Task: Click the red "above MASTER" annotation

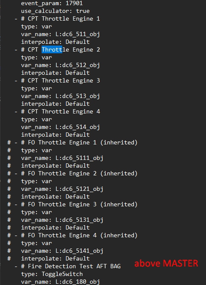Action: (x=166, y=264)
